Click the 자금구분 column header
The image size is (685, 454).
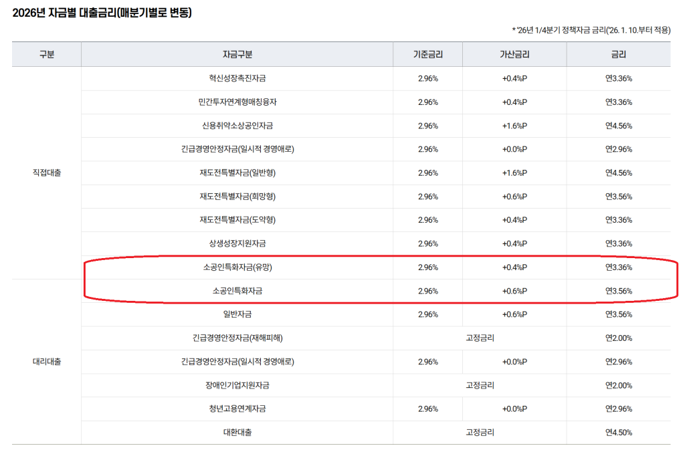tap(237, 55)
